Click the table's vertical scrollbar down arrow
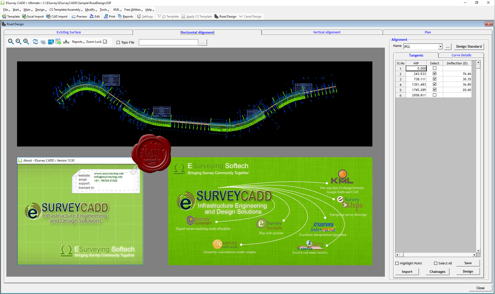Image resolution: width=495 pixels, height=294 pixels. pos(478,251)
